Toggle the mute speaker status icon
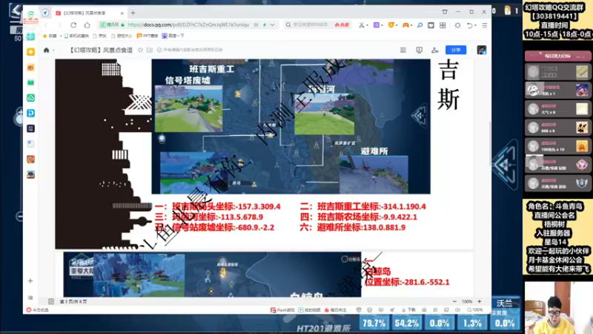This screenshot has height=334, width=593. (x=457, y=310)
